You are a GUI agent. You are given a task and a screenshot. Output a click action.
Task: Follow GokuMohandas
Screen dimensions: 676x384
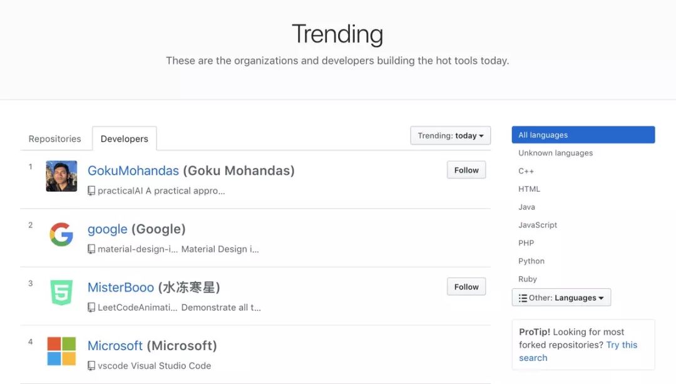pyautogui.click(x=466, y=170)
